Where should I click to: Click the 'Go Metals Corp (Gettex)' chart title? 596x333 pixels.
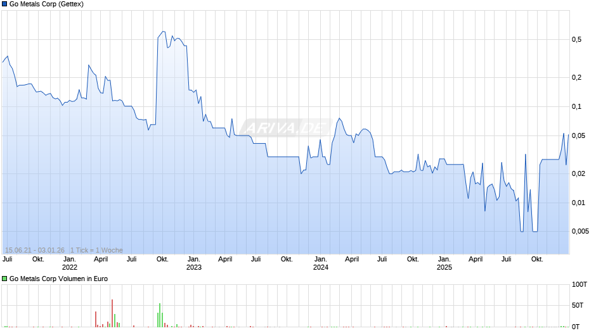[x=46, y=4]
